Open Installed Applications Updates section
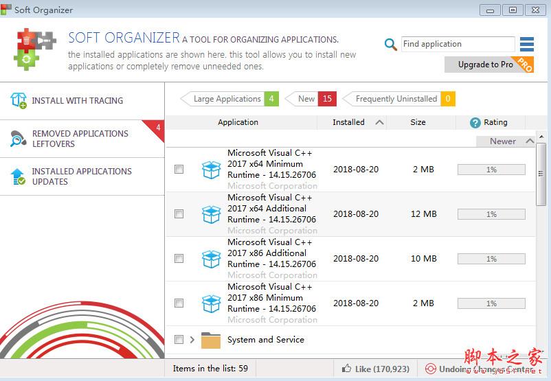Viewport: 551px width, 381px height. pos(82,176)
